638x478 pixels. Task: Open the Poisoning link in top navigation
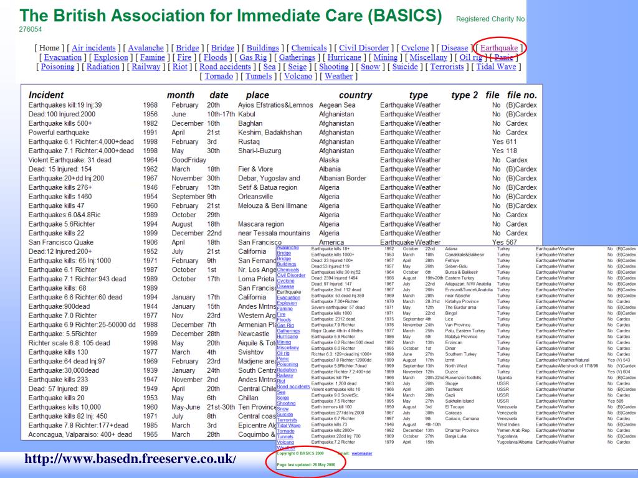pos(57,67)
